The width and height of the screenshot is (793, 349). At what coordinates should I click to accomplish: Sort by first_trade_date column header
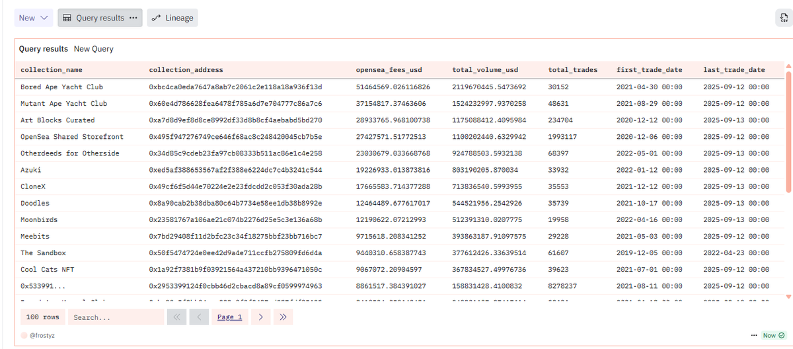(650, 70)
